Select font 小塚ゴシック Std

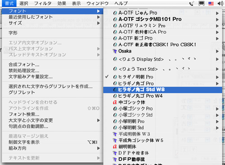coord(163,115)
